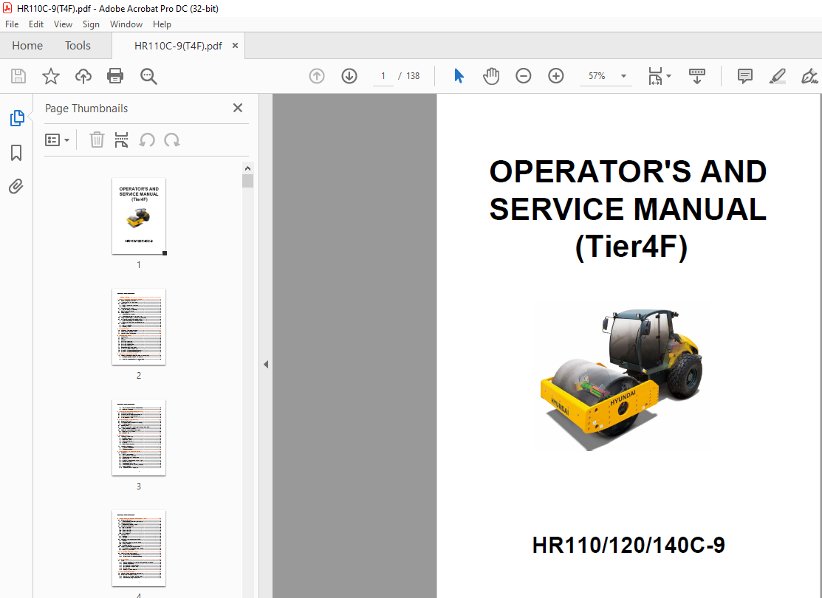Click the upload to cloud icon

(x=83, y=76)
